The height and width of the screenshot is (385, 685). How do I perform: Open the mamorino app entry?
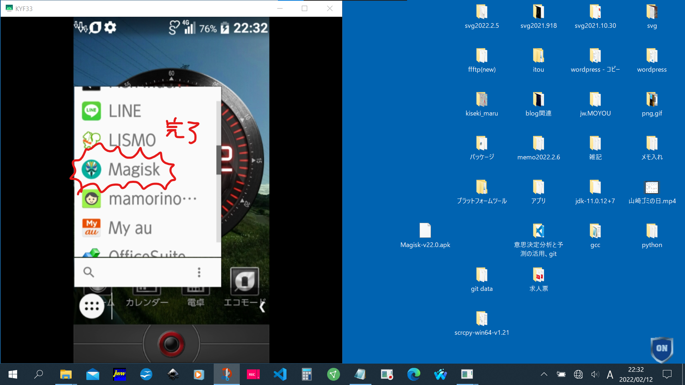[144, 199]
